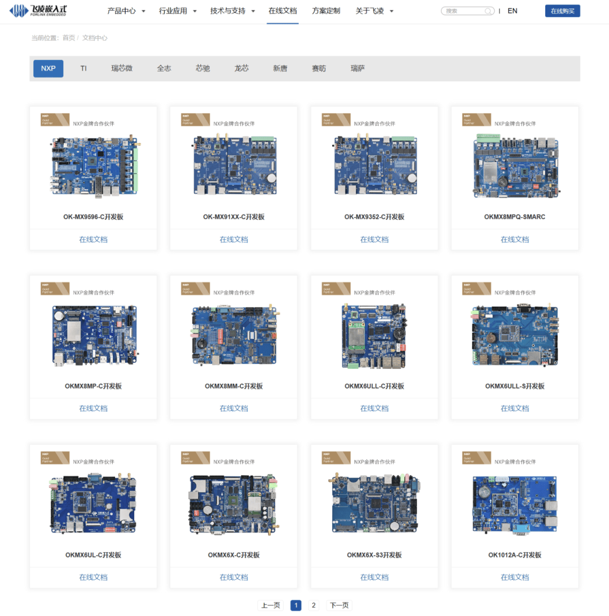Open 在线文档 for OKMX6X-S3开发板
This screenshot has width=609, height=616.
(x=374, y=577)
